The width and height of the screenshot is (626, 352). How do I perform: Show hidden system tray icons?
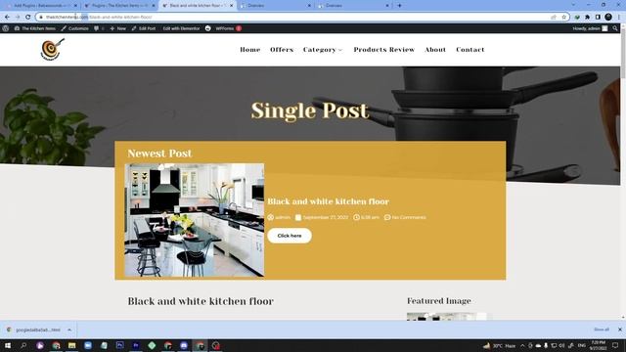(522, 345)
